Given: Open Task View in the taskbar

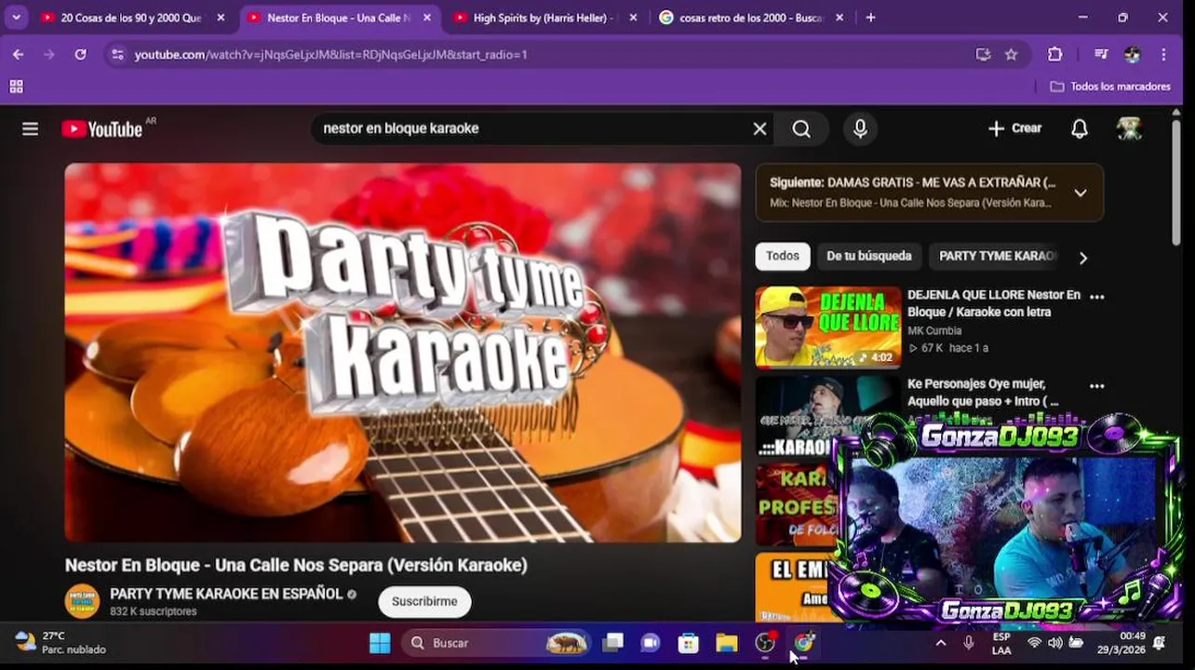Looking at the screenshot, I should pyautogui.click(x=612, y=643).
